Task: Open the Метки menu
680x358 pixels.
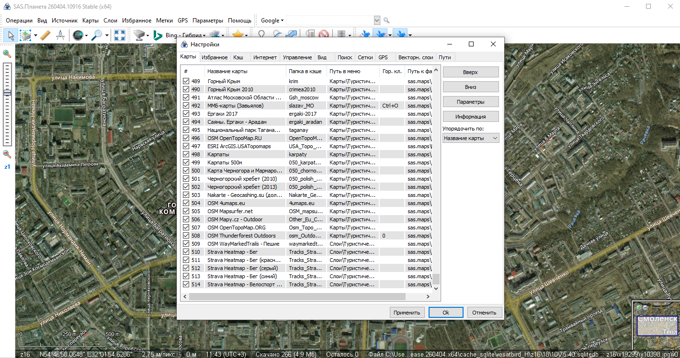Action: pos(164,21)
